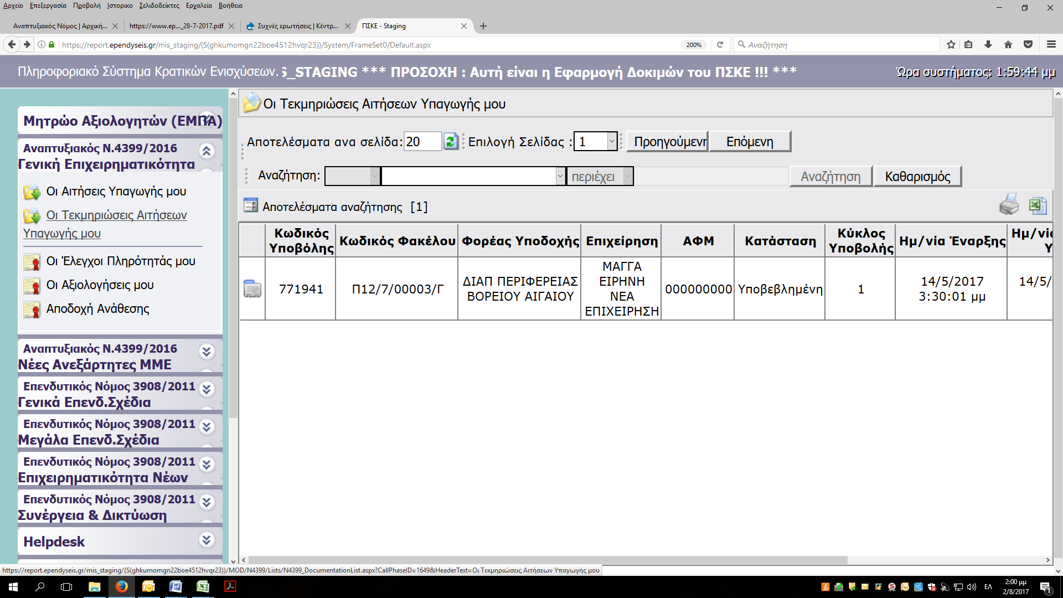
Task: Expand Νέες Ανεξάρτητες ΜΜΕ section
Action: point(207,351)
